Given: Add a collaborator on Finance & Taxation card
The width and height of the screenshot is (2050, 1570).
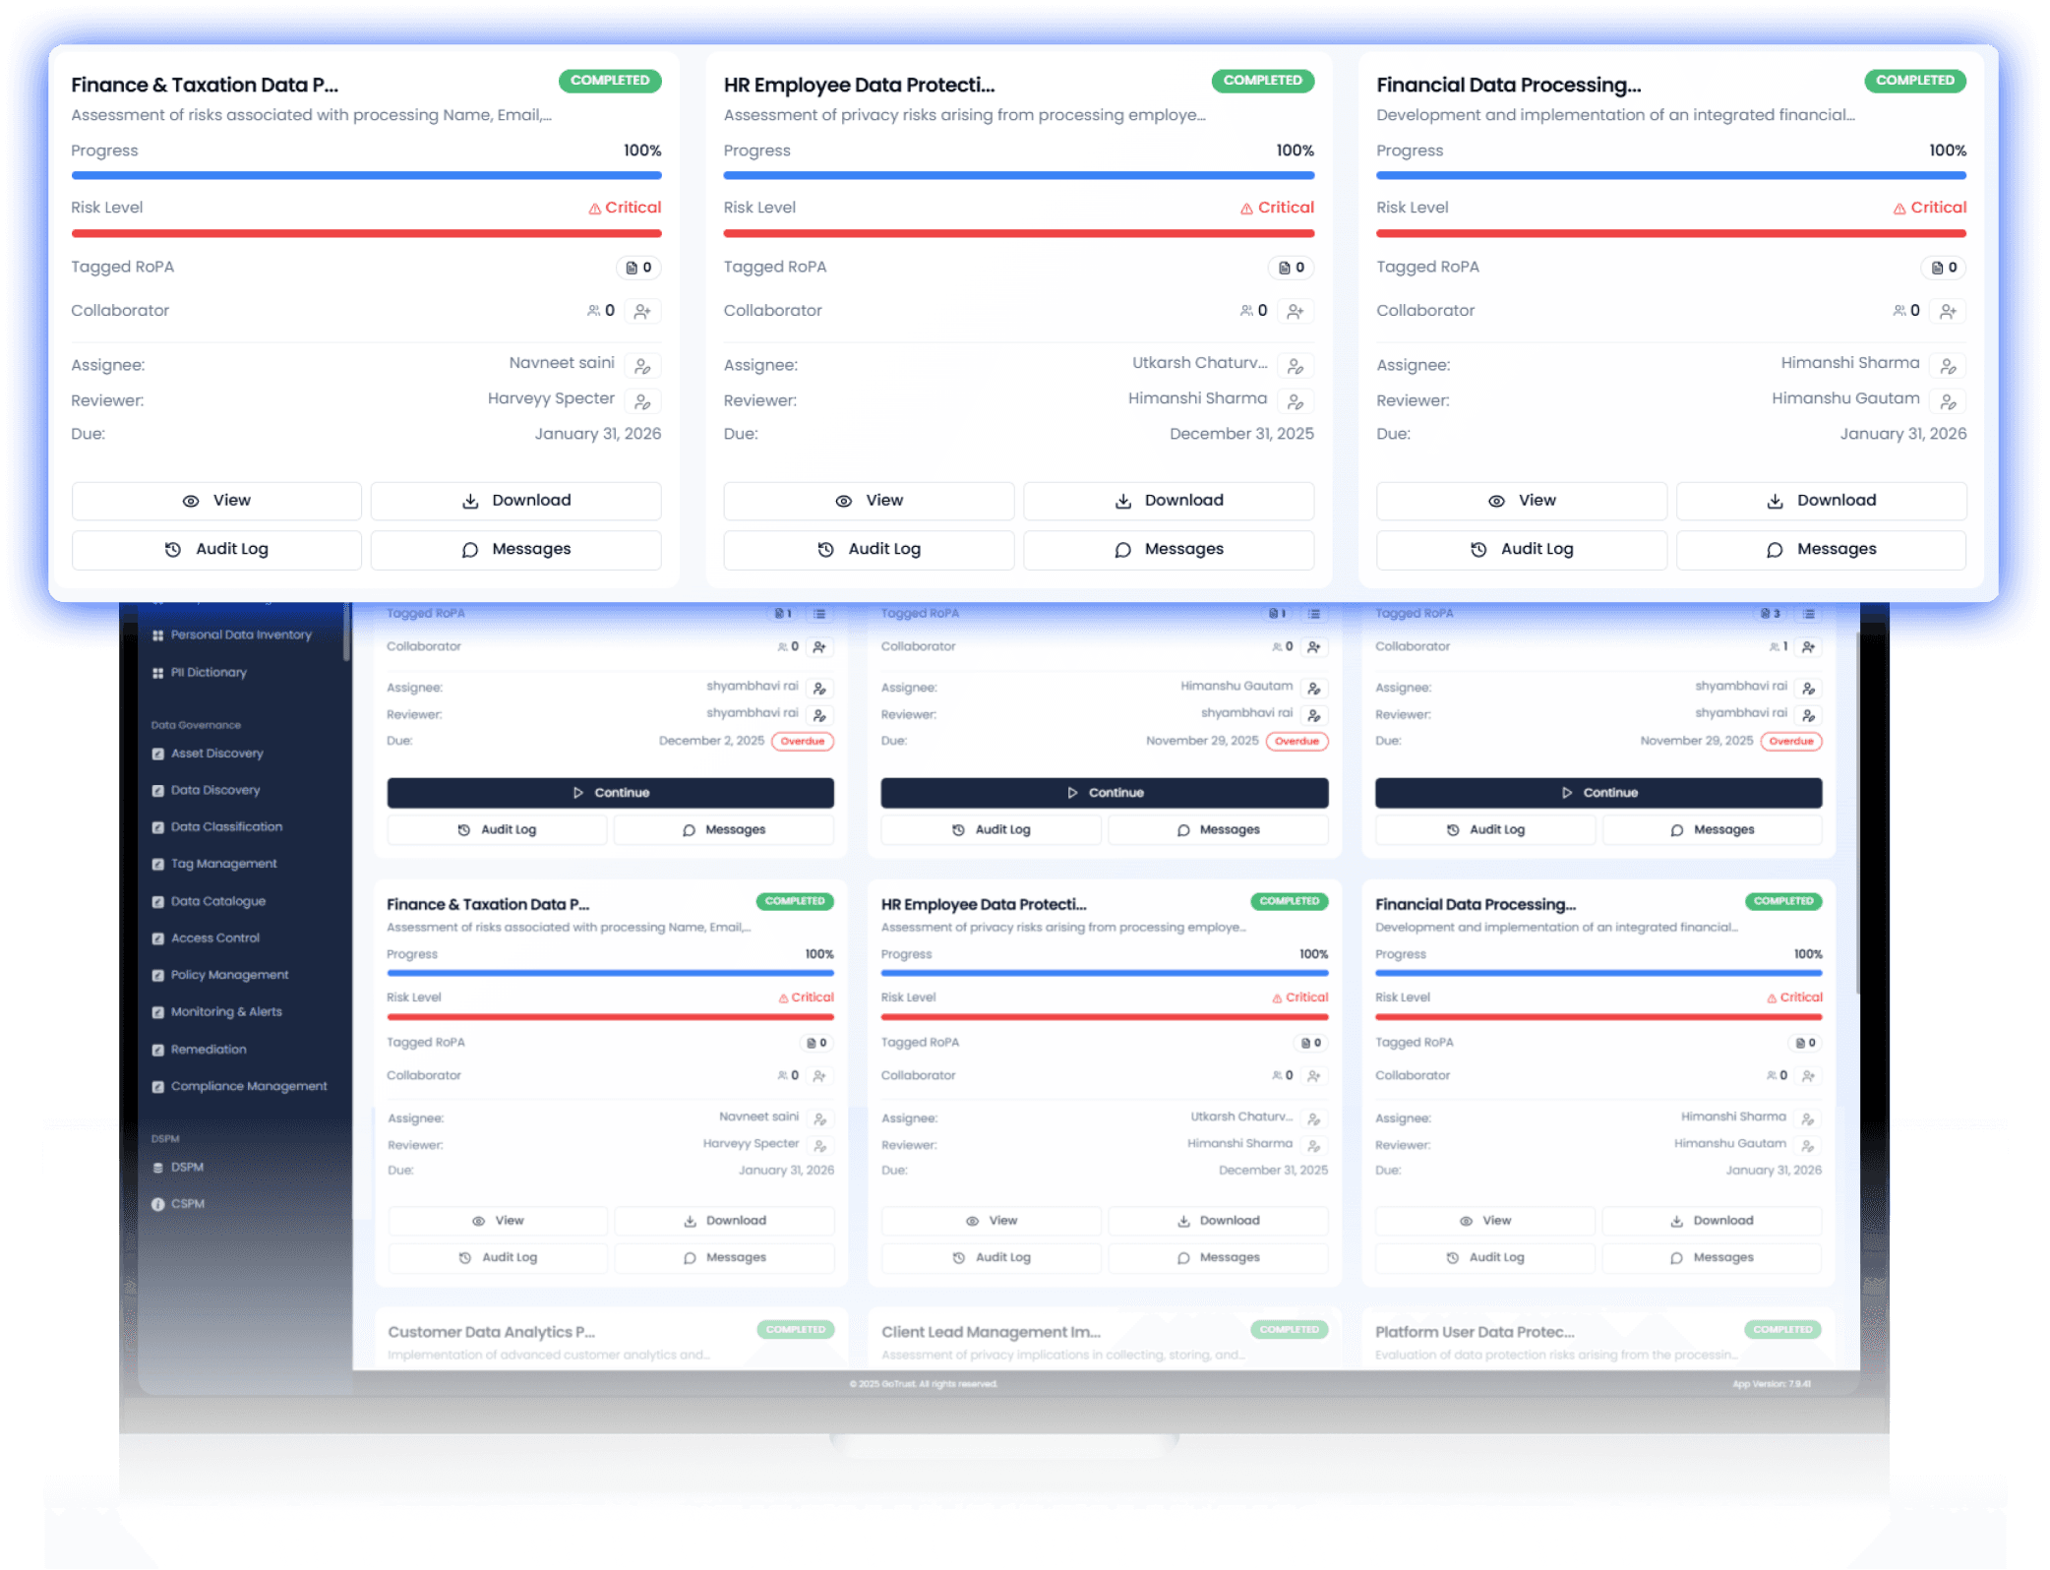Looking at the screenshot, I should point(643,310).
